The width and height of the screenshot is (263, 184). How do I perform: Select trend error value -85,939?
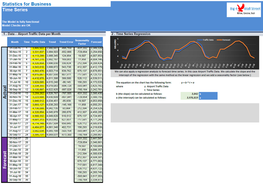coord(66,101)
